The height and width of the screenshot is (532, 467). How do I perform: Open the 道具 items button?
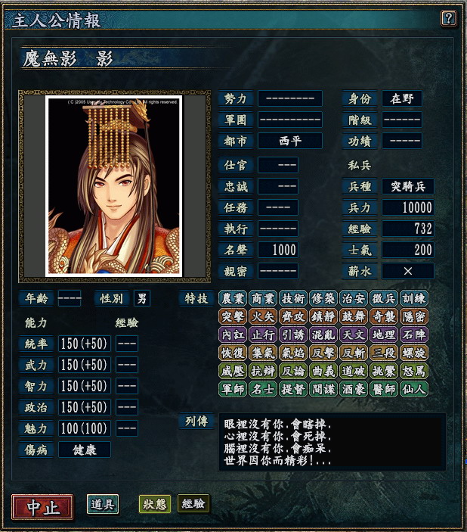(103, 504)
